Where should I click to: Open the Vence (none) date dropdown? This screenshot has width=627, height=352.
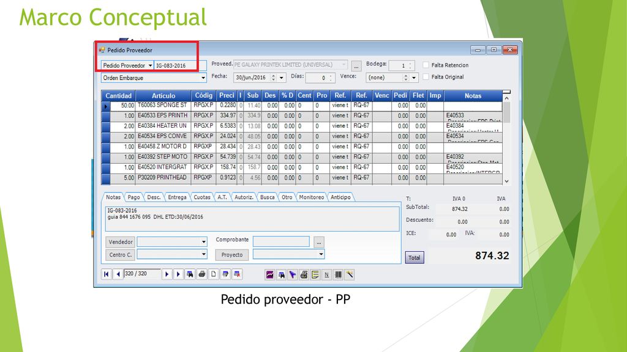[x=414, y=78]
